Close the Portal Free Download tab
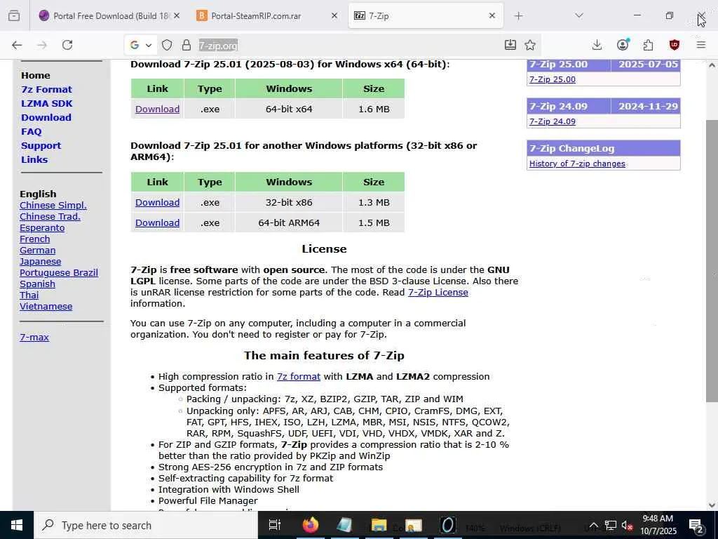 (x=177, y=15)
